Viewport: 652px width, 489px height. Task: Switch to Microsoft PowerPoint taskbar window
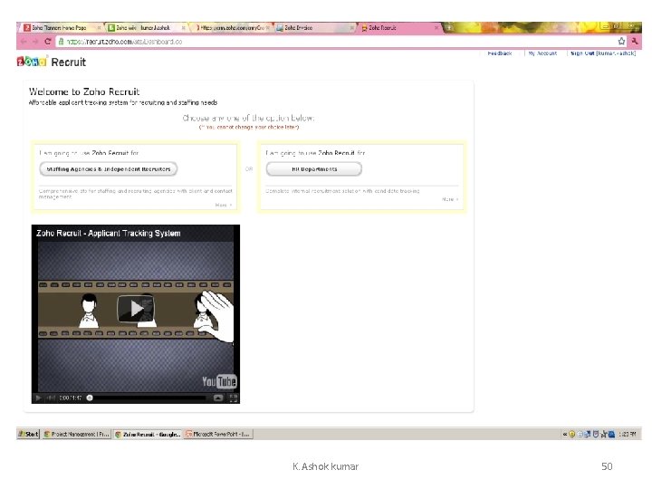[218, 434]
